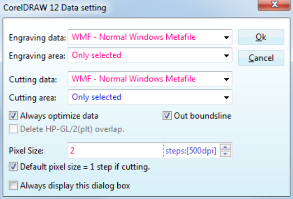Open the Cutting data dropdown list
Viewport: 293px width, 199px height.
point(226,79)
